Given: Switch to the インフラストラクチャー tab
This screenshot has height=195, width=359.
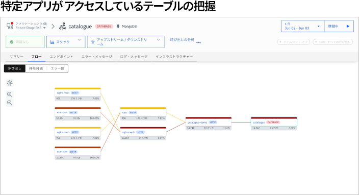Looking at the screenshot, I should [174, 57].
